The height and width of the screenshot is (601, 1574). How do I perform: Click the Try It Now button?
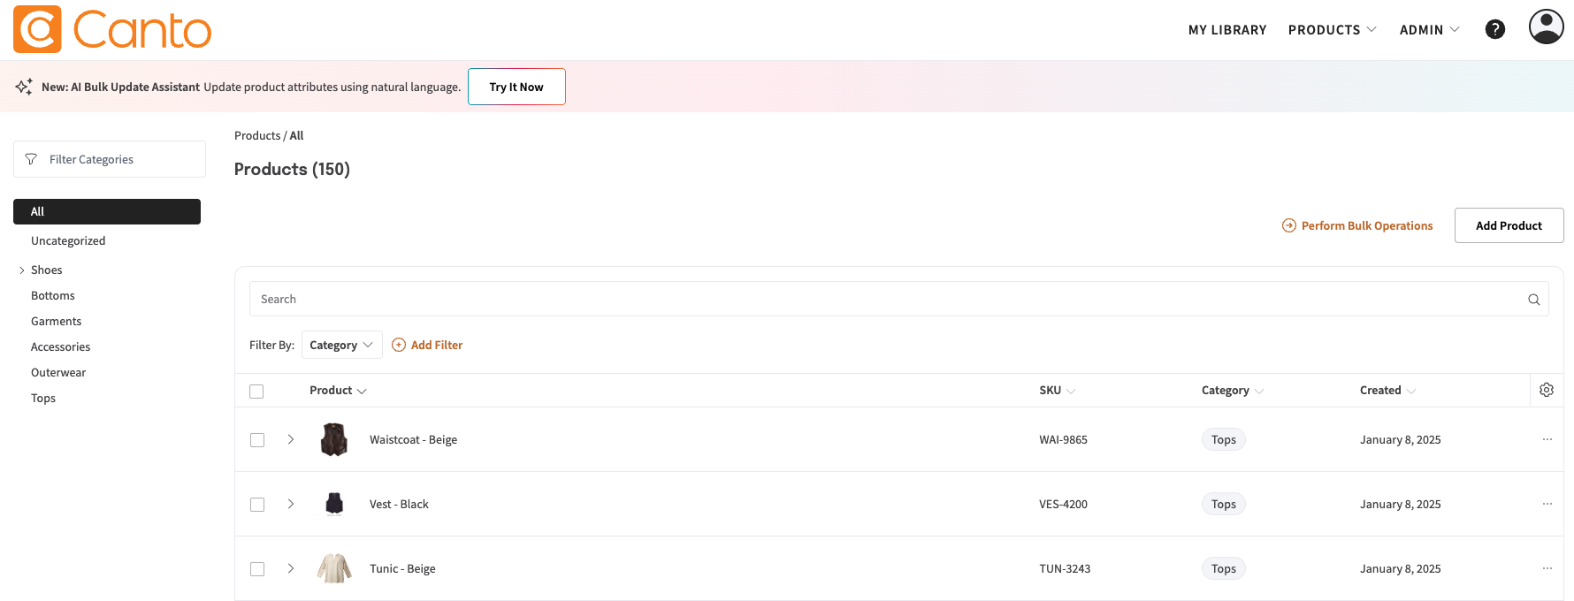[x=516, y=87]
